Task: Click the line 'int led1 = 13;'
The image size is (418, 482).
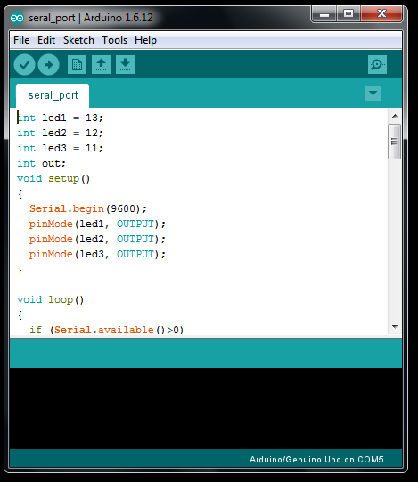Action: [x=61, y=118]
